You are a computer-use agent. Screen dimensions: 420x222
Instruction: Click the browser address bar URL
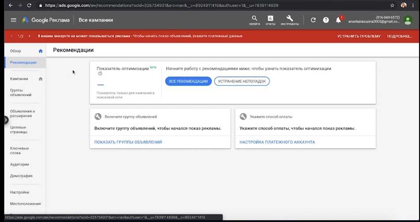tap(177, 5)
